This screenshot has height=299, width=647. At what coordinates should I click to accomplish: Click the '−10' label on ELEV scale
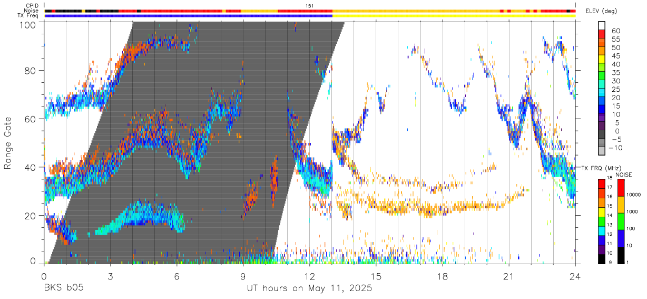coord(615,149)
